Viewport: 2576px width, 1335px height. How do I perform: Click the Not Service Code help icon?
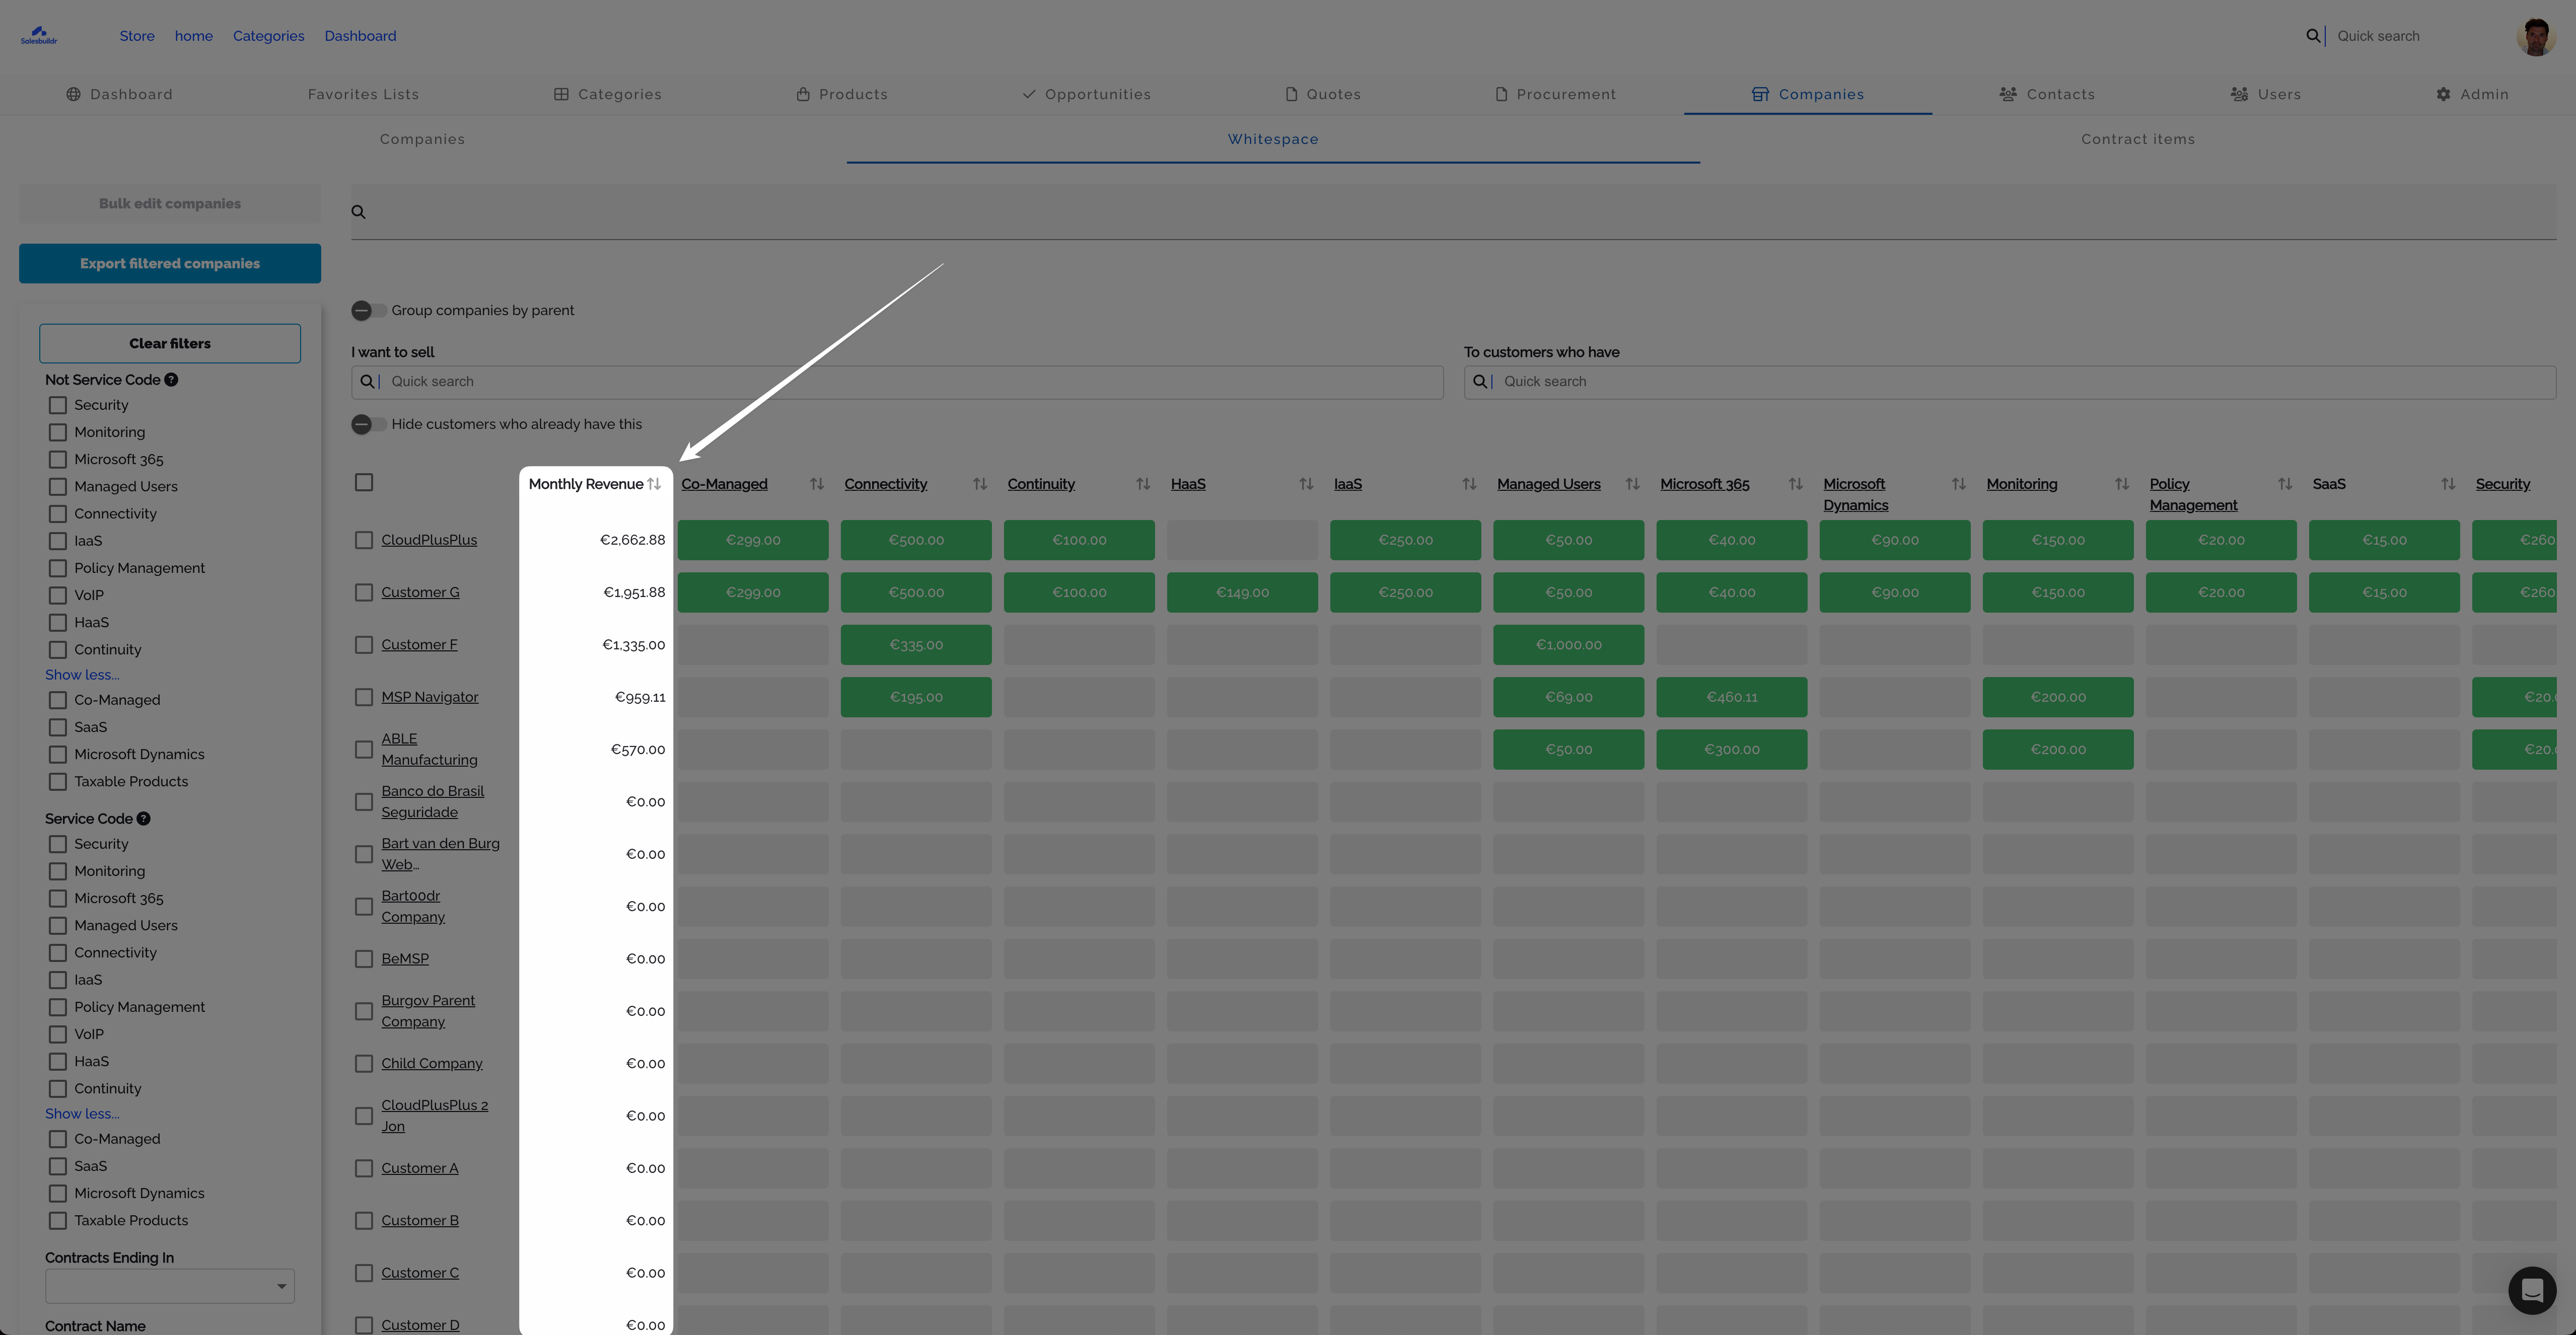tap(171, 380)
